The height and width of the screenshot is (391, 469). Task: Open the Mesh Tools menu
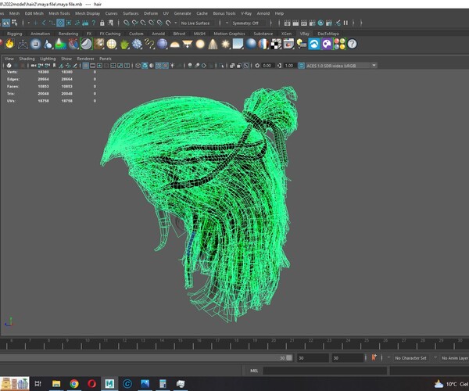[59, 13]
